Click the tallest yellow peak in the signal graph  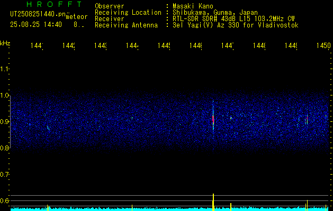pos(213,202)
